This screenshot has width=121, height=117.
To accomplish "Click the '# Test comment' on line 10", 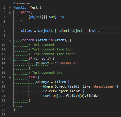I will click(42, 45).
